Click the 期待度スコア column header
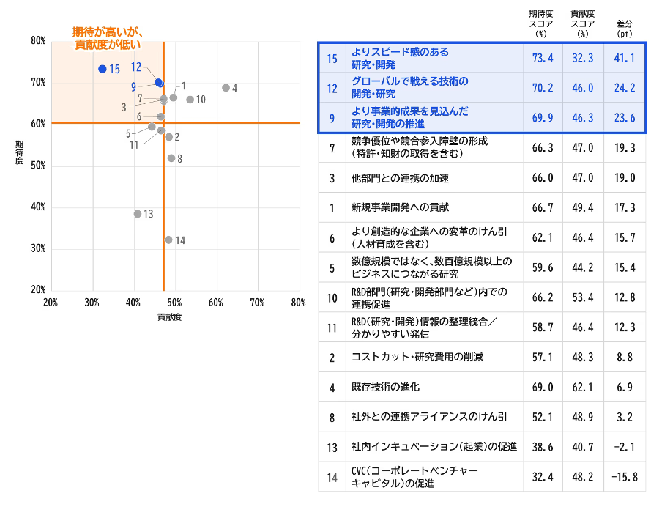 [541, 23]
